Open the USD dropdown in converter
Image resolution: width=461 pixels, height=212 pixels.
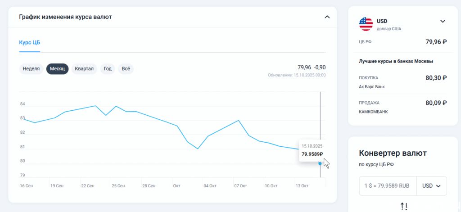pyautogui.click(x=432, y=186)
